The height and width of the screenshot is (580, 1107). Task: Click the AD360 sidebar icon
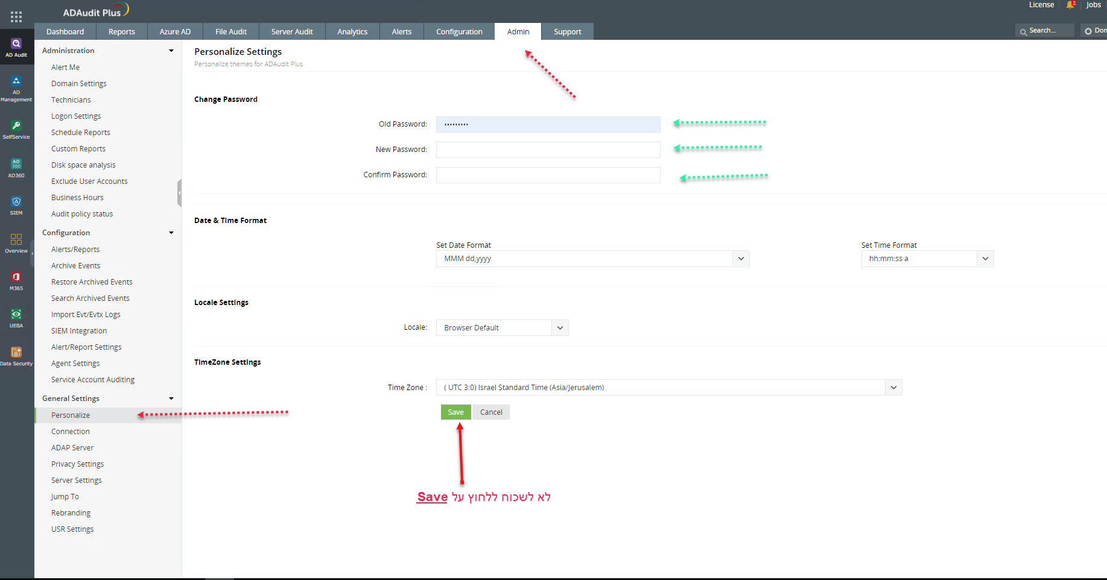tap(16, 164)
